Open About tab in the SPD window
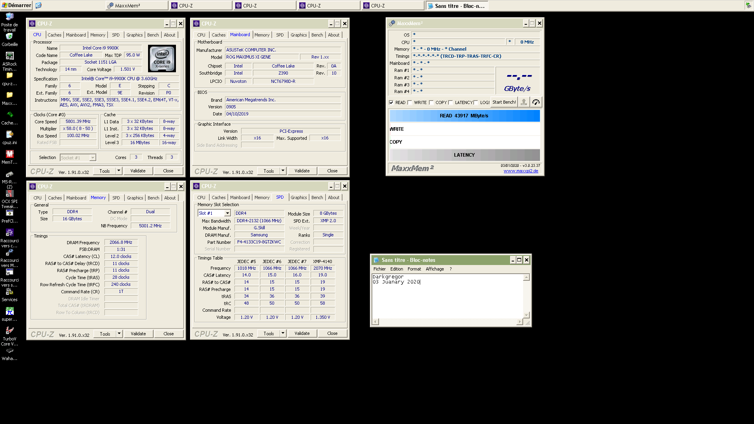Image resolution: width=754 pixels, height=424 pixels. click(x=334, y=197)
